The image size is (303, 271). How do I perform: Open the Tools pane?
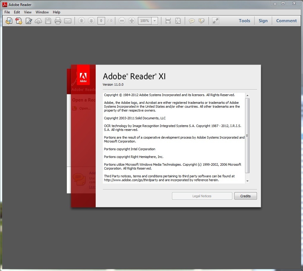[244, 21]
